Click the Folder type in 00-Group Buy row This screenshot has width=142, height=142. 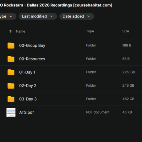[x=91, y=45]
